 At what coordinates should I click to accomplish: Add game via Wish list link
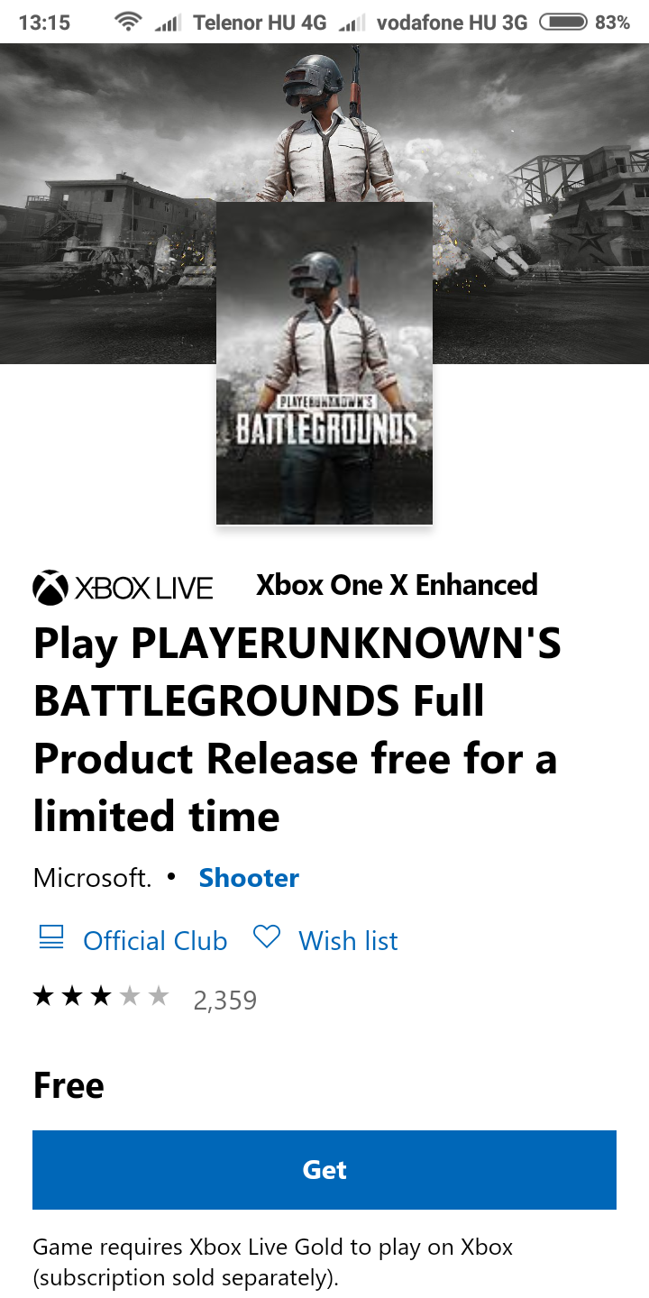[x=348, y=941]
